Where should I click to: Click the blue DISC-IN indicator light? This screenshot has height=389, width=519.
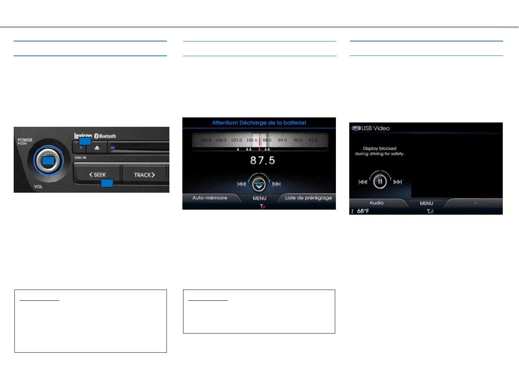point(81,147)
